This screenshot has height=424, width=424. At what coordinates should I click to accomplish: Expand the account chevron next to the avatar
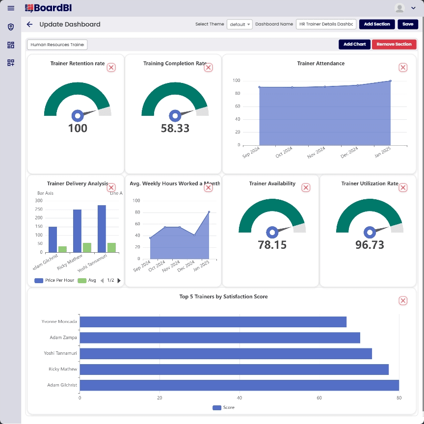(x=414, y=8)
